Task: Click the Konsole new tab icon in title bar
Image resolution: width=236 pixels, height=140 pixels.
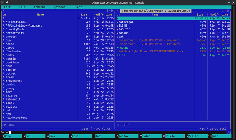Action: tap(2, 2)
